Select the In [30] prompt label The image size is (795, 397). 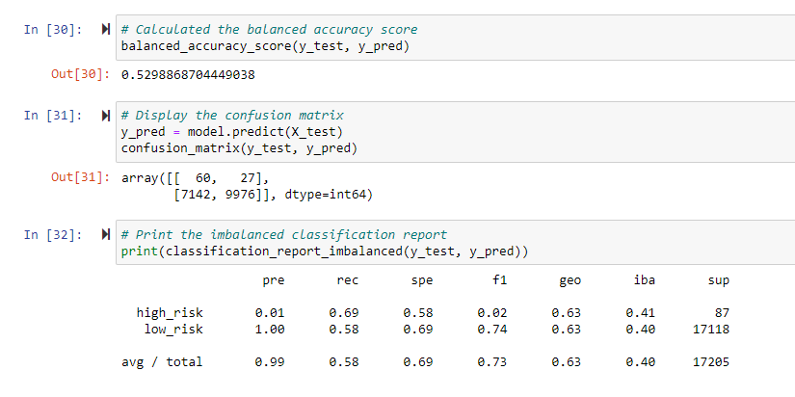click(x=53, y=30)
